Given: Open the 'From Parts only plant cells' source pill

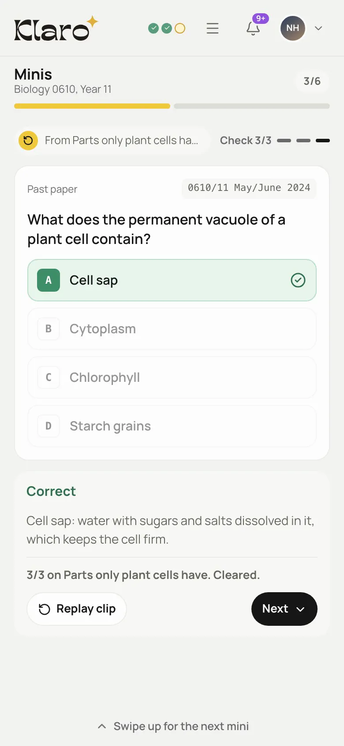Looking at the screenshot, I should point(112,141).
